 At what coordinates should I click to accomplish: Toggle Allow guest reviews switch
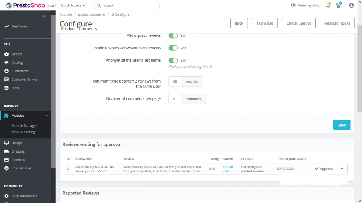173,36
